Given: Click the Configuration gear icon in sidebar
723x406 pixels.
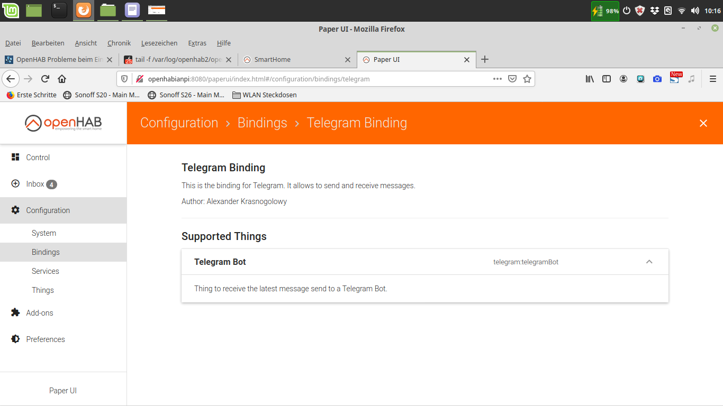Looking at the screenshot, I should tap(15, 210).
